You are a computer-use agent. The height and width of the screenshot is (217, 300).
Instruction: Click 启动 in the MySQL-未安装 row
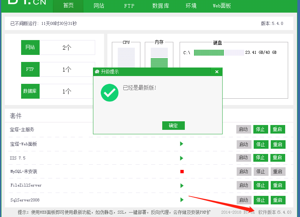244,171
